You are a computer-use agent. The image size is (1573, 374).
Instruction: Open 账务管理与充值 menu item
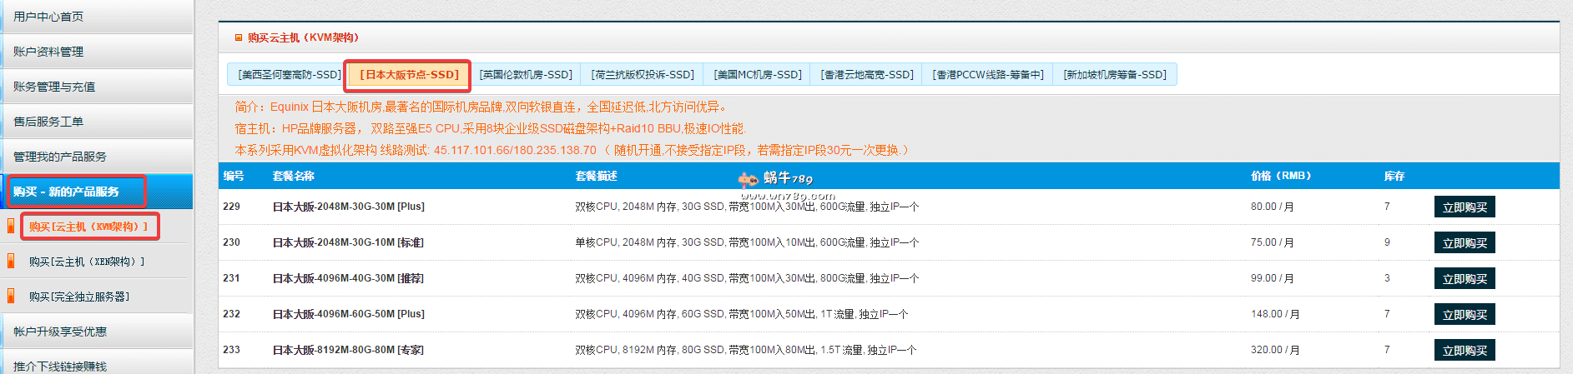[x=54, y=87]
